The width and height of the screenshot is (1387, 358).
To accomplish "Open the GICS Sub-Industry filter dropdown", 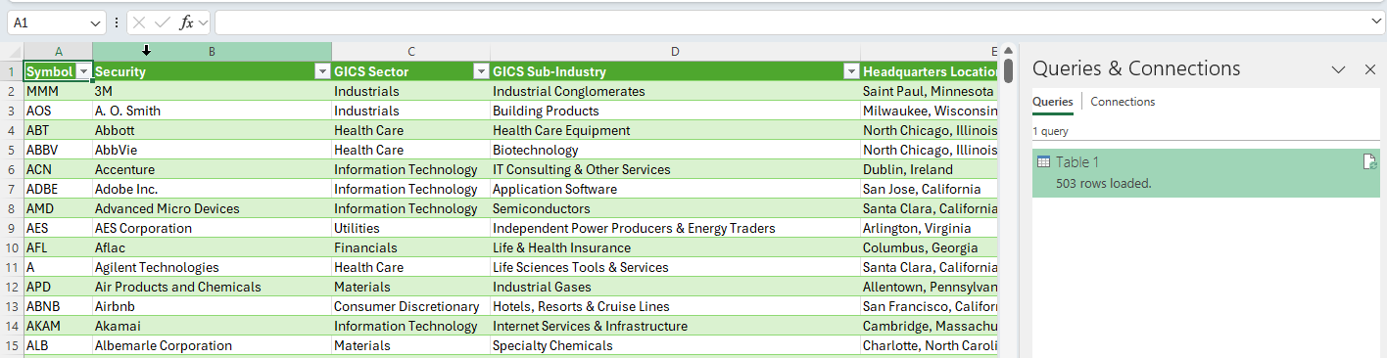I will click(x=851, y=71).
